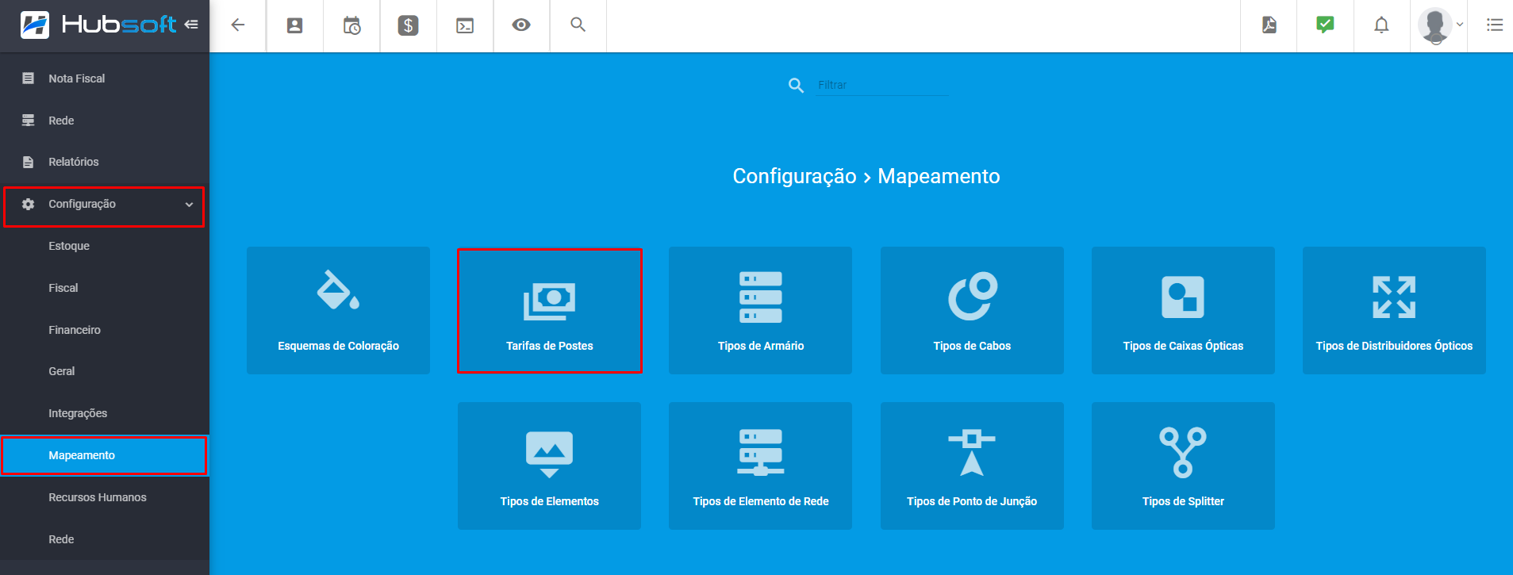The width and height of the screenshot is (1513, 575).
Task: Open Nota Fiscal in the sidebar
Action: tap(105, 79)
